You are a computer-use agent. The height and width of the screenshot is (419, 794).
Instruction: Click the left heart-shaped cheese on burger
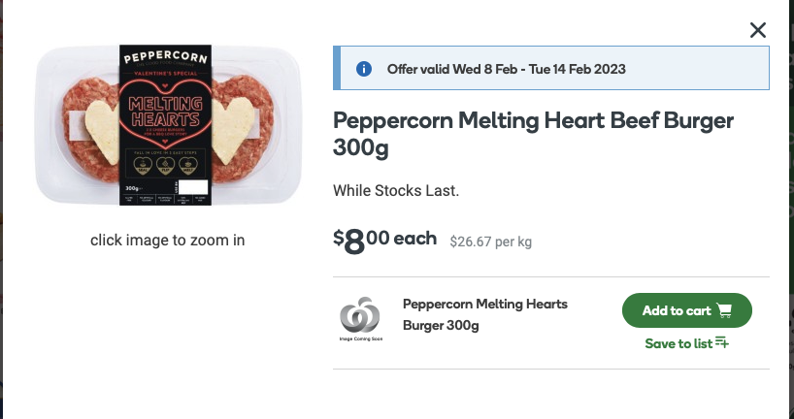[x=102, y=129]
